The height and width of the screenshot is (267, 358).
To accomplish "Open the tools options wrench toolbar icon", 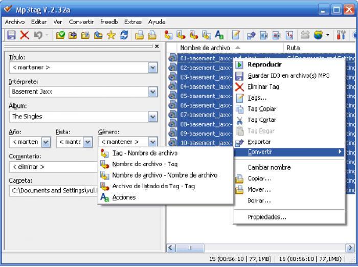I will 341,35.
